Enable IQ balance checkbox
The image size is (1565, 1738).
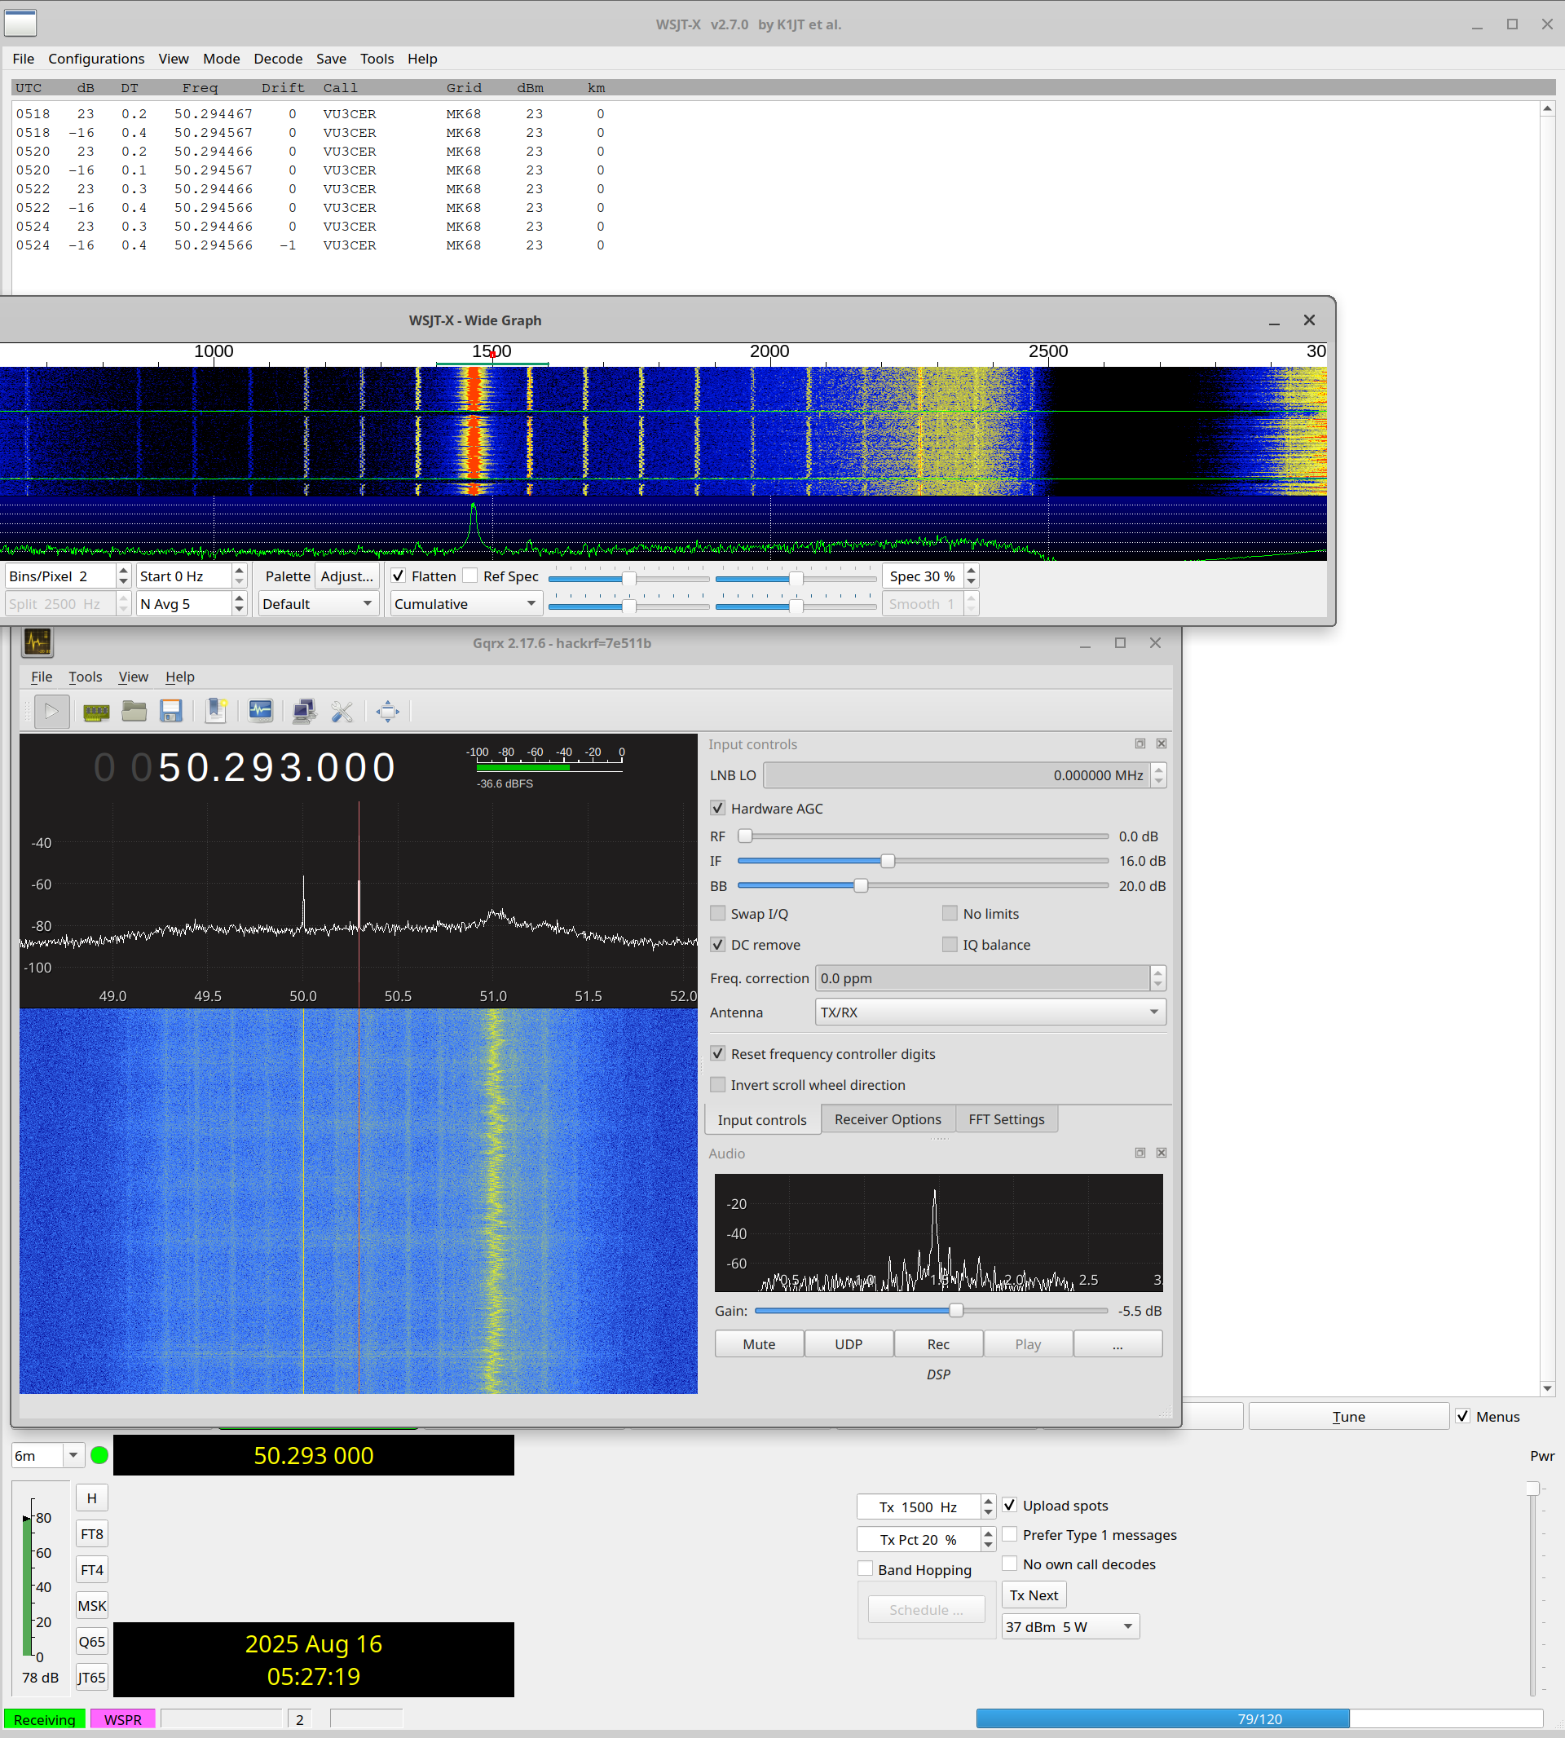coord(950,943)
